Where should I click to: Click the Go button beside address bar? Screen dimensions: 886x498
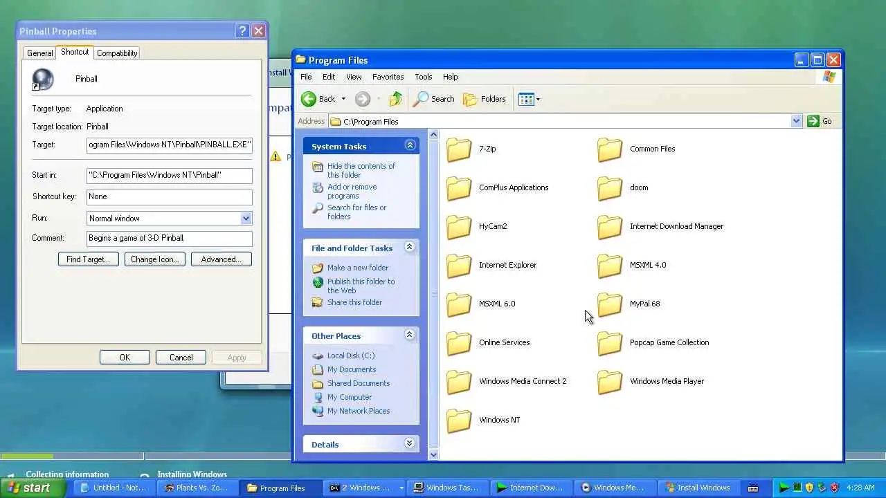click(x=820, y=121)
